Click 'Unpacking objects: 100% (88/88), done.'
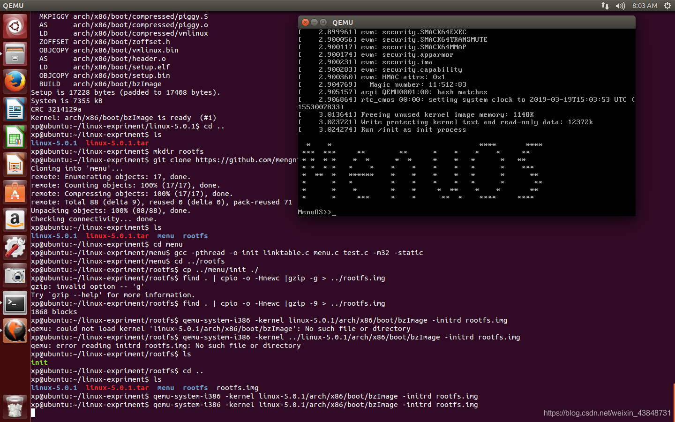 111,211
